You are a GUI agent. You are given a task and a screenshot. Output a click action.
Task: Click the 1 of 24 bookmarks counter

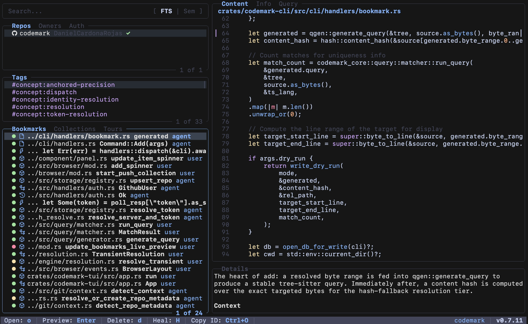click(189, 313)
